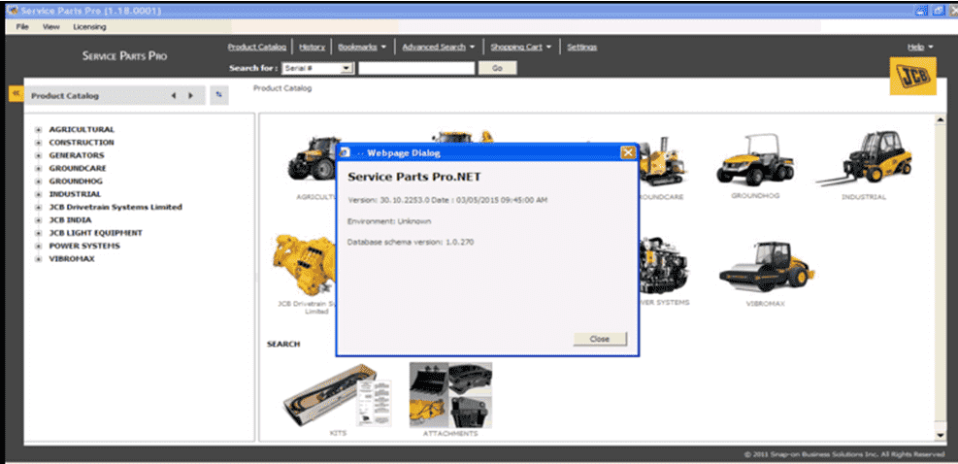Open the Licensing menu

89,27
